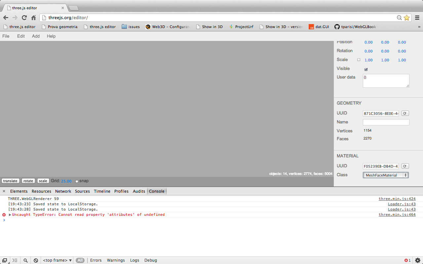This screenshot has height=264, width=423.
Task: Open the three.min.js:464 source link
Action: pyautogui.click(x=397, y=215)
